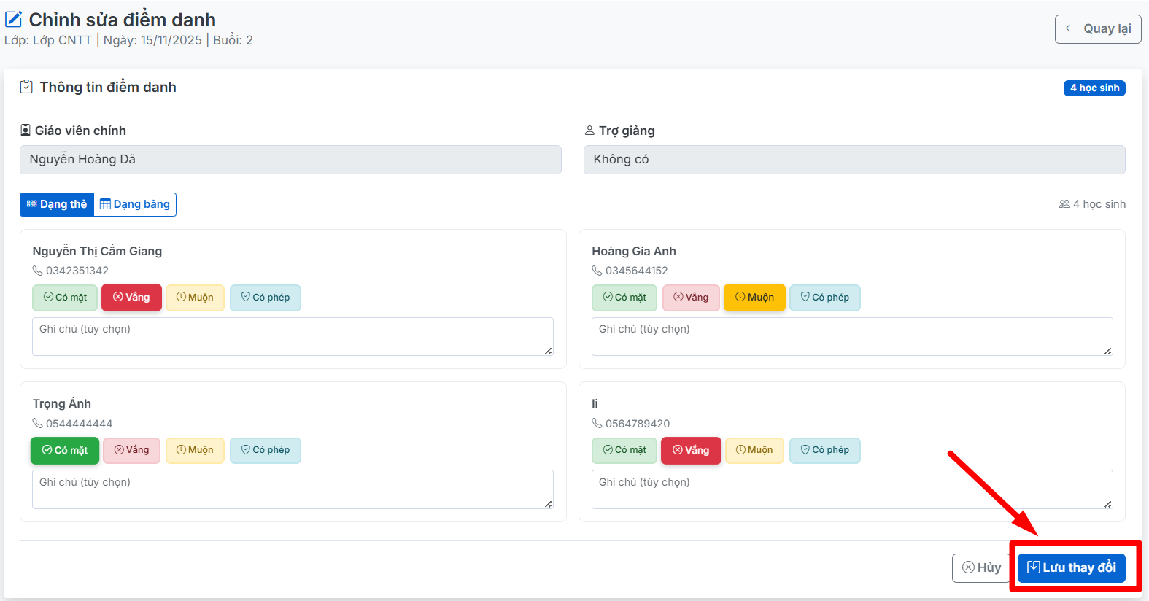
Task: Click the Lưu thay đổi save button
Action: (1071, 567)
